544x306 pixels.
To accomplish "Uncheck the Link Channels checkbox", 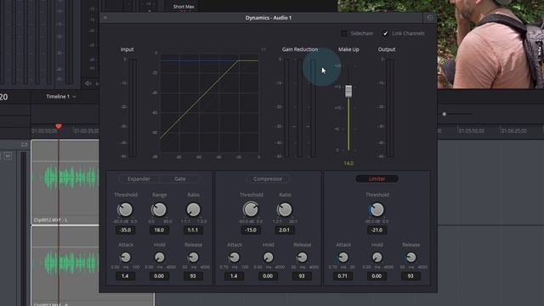I will [385, 33].
